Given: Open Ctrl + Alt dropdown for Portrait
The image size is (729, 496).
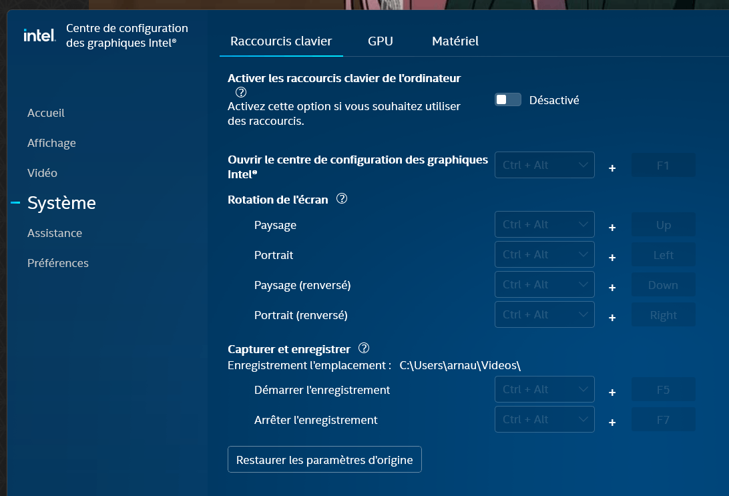Looking at the screenshot, I should [x=545, y=254].
